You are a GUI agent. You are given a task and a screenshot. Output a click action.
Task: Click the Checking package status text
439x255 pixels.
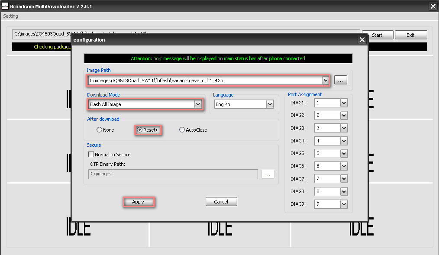pyautogui.click(x=52, y=47)
